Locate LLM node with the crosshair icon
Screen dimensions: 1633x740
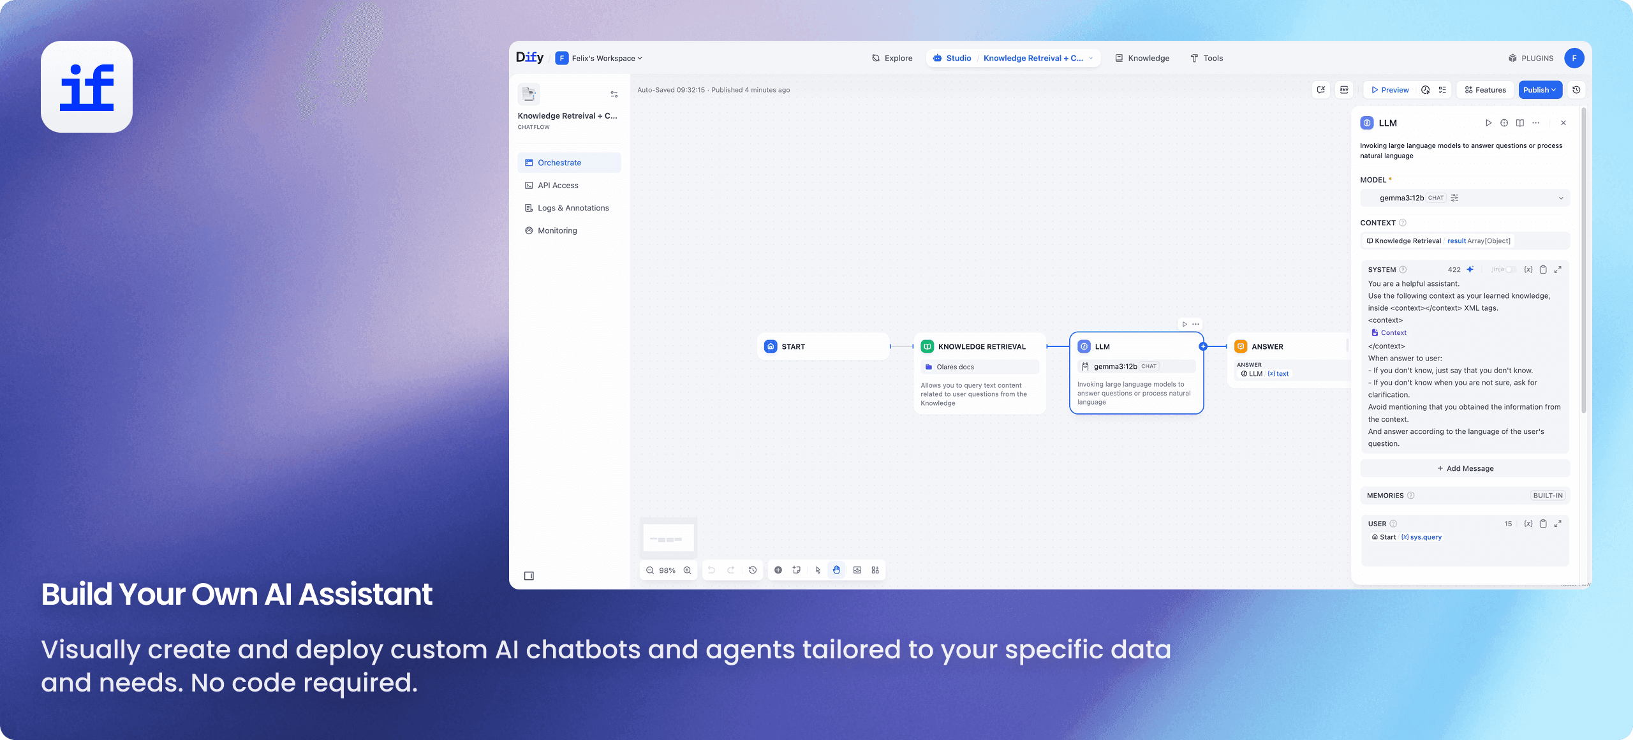pyautogui.click(x=1504, y=123)
